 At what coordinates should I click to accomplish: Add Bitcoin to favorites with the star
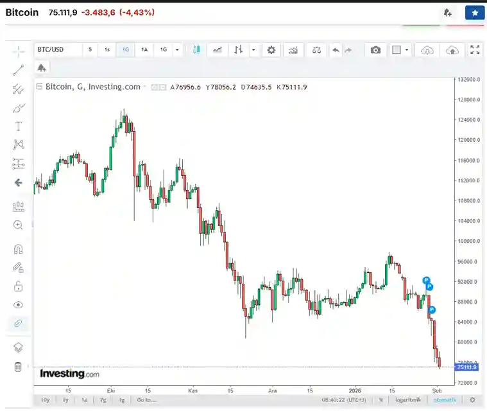coord(475,13)
